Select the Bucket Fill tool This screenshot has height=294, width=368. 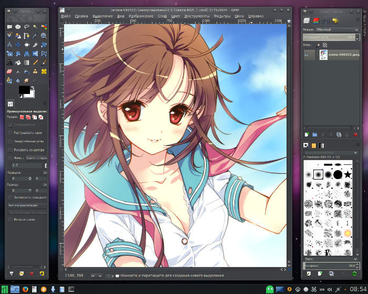tap(18, 62)
